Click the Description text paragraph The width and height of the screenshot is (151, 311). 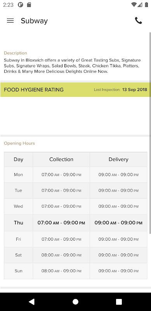coord(72,66)
